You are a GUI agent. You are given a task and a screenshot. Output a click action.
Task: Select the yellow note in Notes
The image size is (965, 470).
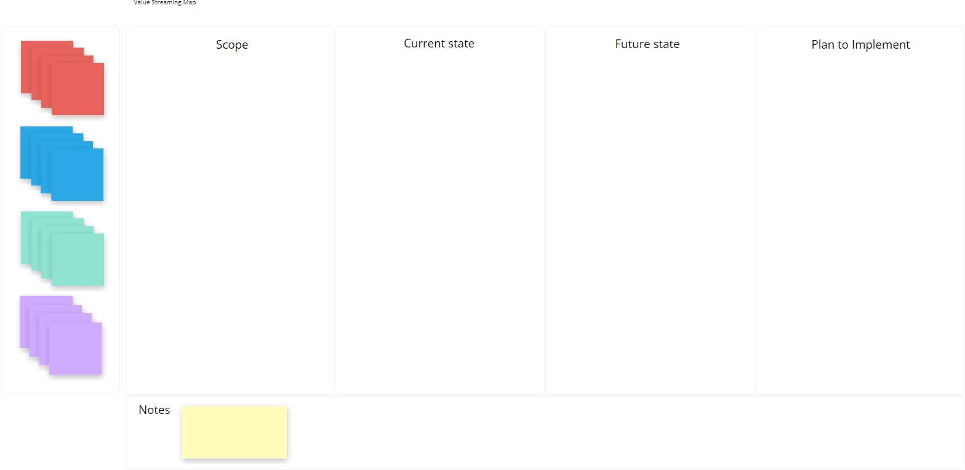click(234, 432)
